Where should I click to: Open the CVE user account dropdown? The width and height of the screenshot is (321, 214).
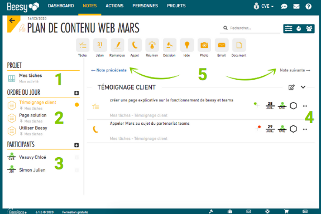[263, 6]
